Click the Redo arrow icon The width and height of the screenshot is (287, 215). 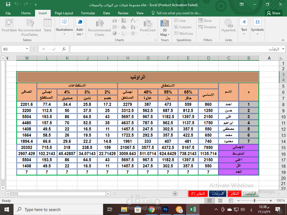click(26, 4)
